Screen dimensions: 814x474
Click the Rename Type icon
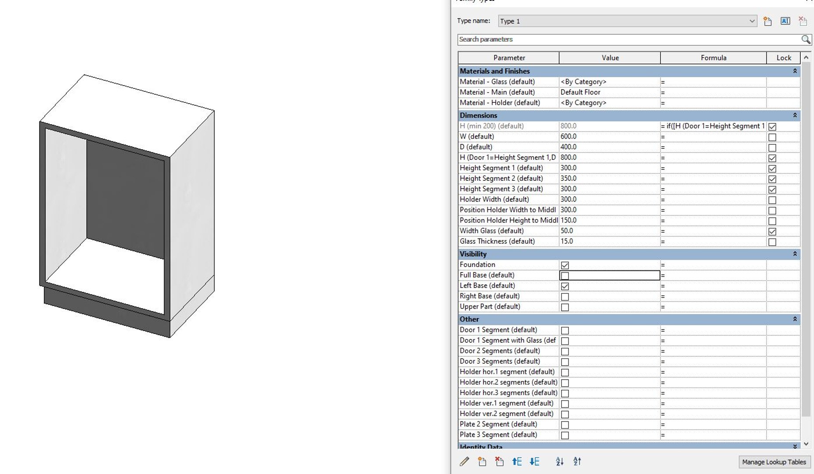[x=785, y=21]
